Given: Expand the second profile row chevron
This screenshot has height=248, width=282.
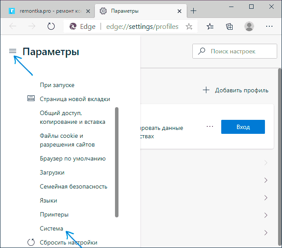Looking at the screenshot, I should click(x=266, y=180).
